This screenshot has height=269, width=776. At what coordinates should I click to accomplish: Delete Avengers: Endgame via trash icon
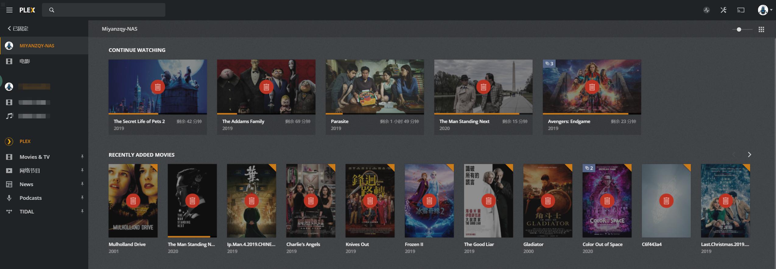592,87
